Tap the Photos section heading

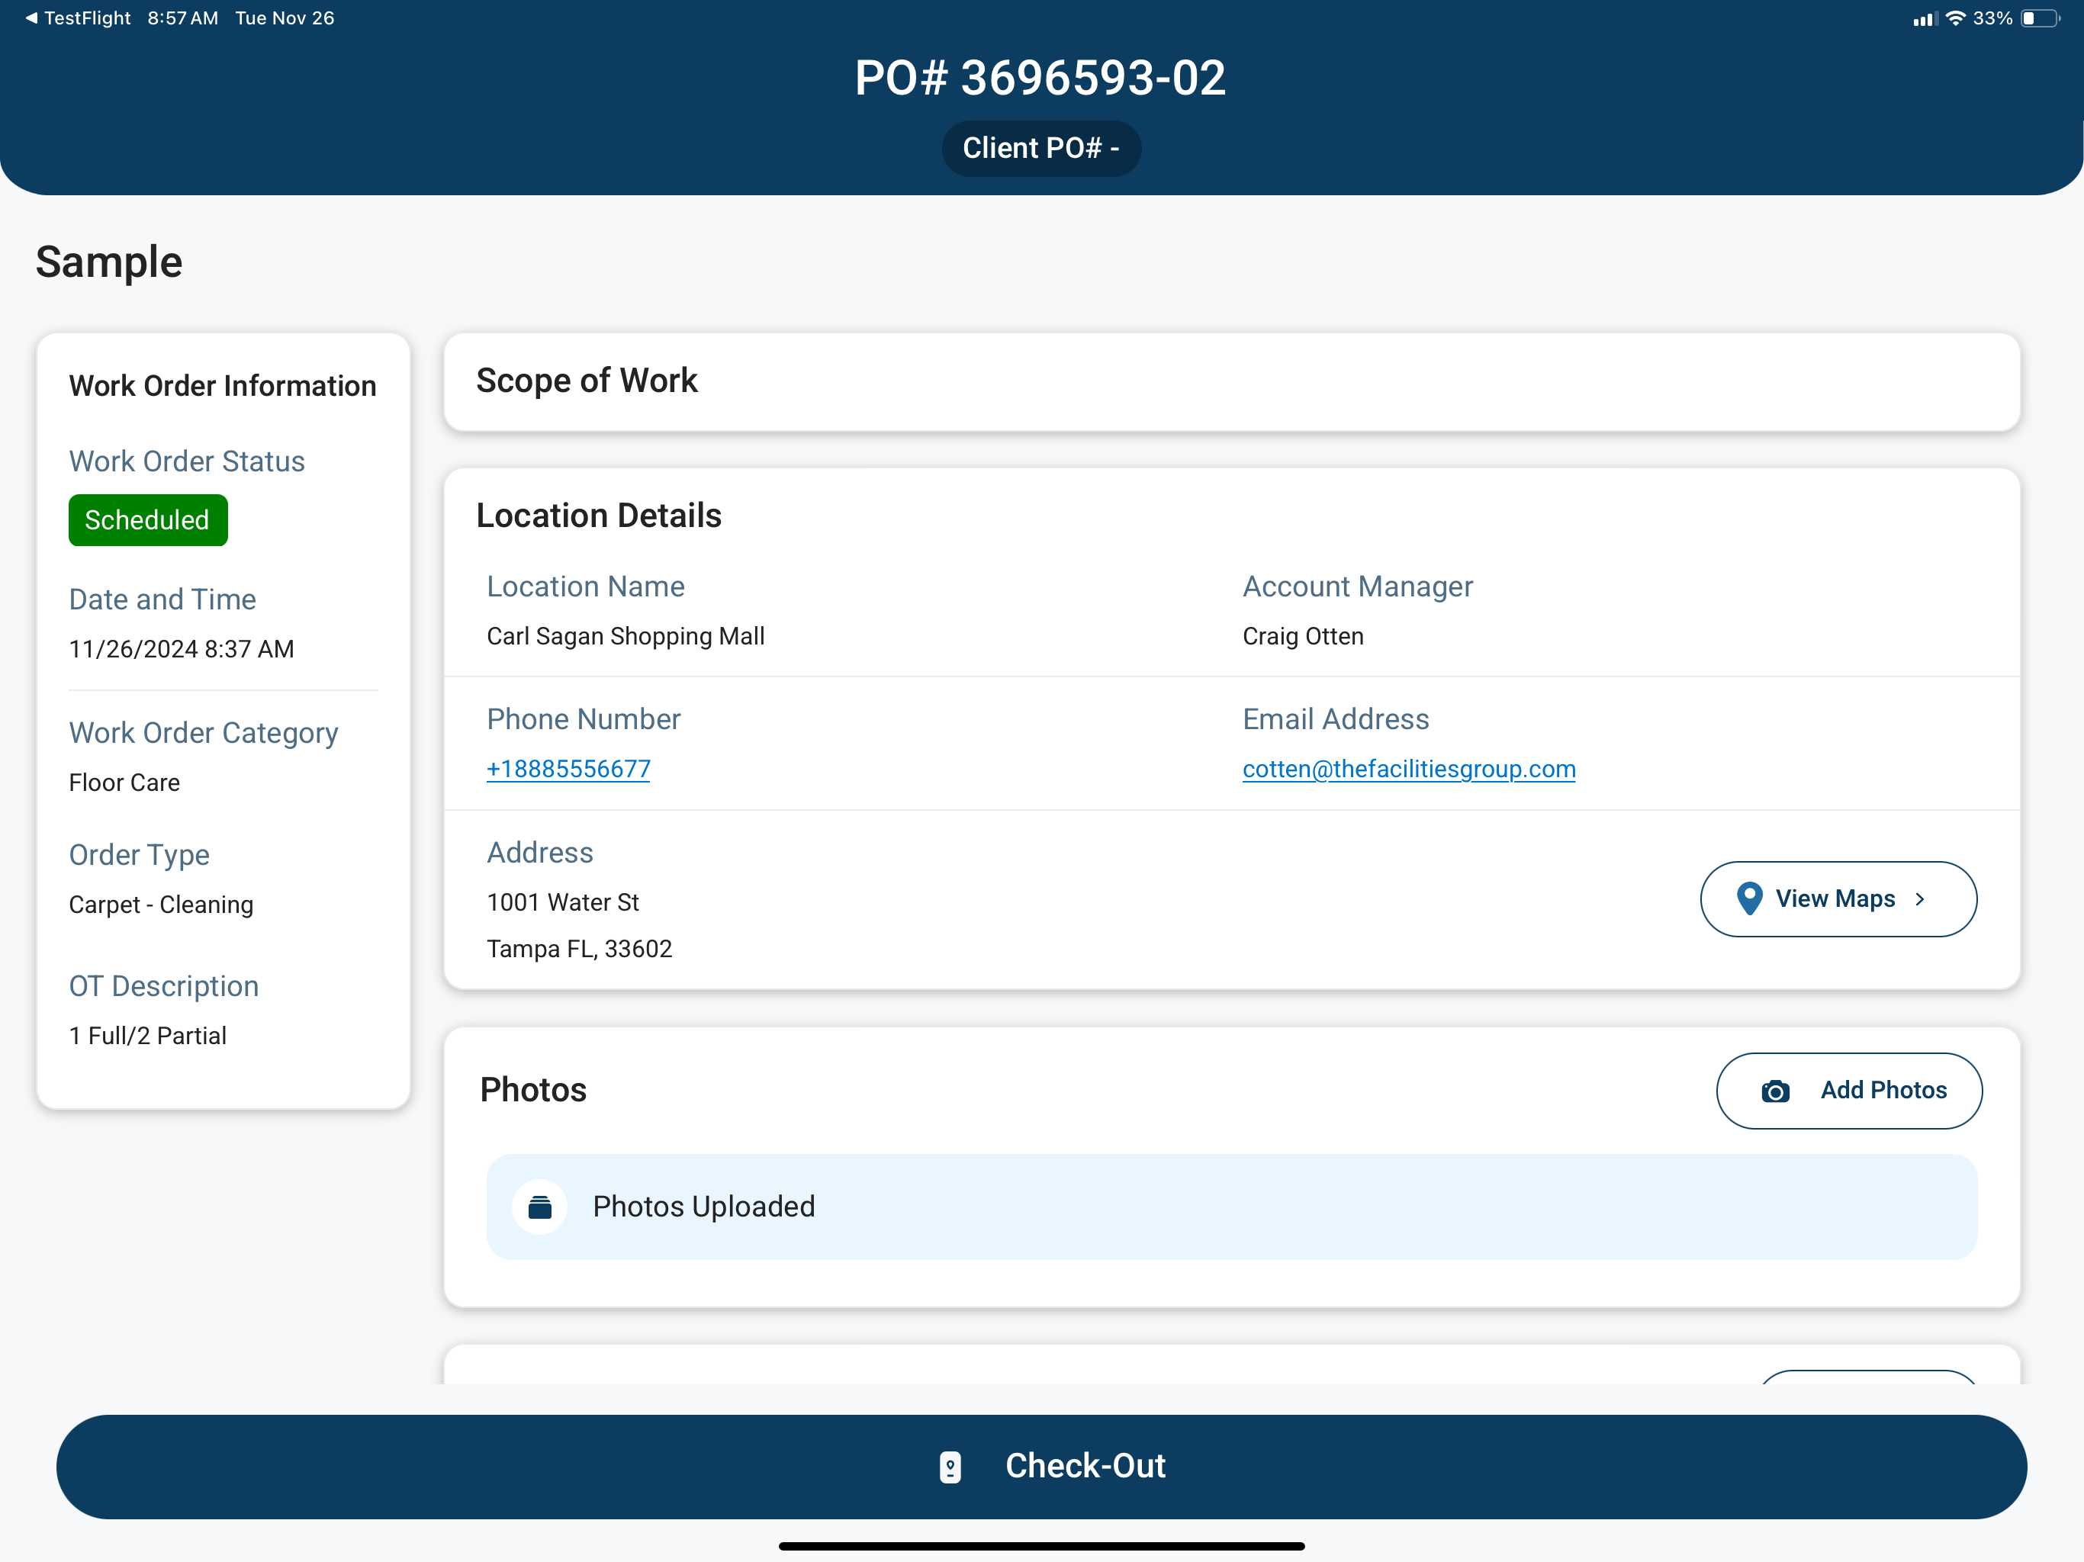533,1090
